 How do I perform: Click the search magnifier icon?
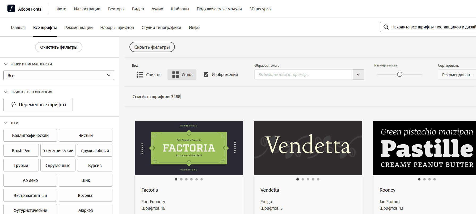tap(386, 27)
